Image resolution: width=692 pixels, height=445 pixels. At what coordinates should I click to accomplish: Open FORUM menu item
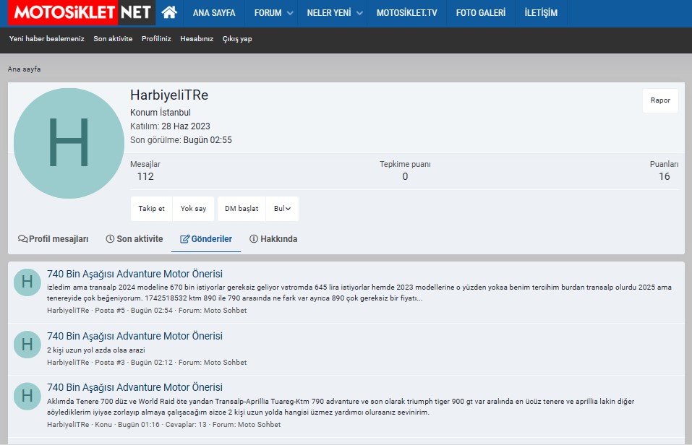[x=268, y=13]
